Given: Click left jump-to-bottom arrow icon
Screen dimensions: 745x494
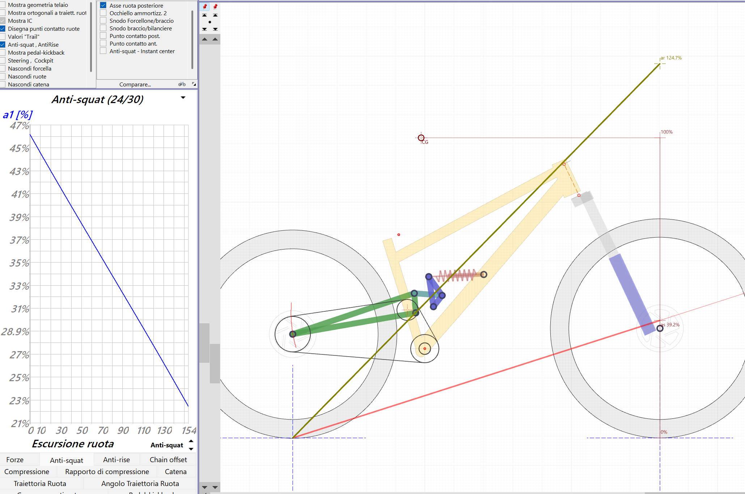Looking at the screenshot, I should coord(204,29).
